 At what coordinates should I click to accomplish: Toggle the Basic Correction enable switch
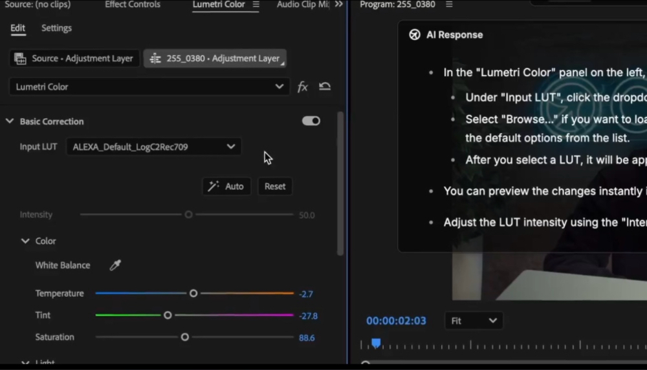click(x=311, y=121)
